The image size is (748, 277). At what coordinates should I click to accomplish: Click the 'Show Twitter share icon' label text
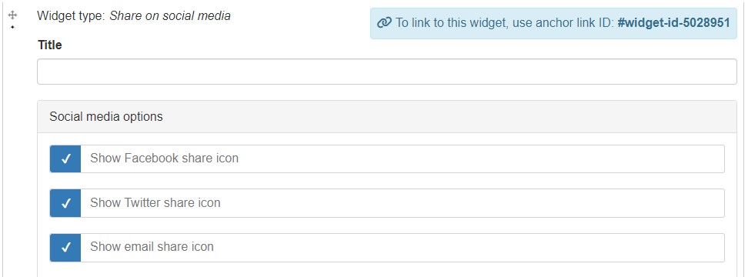[x=155, y=202]
